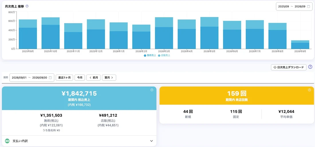The image size is (315, 147).
Task: Click the ¥12,044 平均単価 value
Action: [286, 112]
